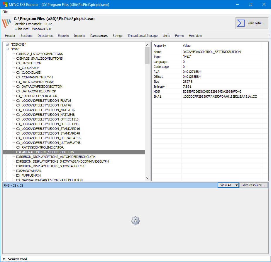Click the resource tree scrollbar thumb
Viewport: 271px width, 262px height.
(148, 56)
